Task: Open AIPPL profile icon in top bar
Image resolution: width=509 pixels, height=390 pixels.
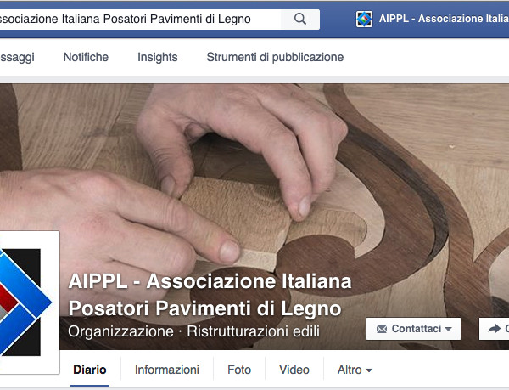Action: tap(364, 19)
